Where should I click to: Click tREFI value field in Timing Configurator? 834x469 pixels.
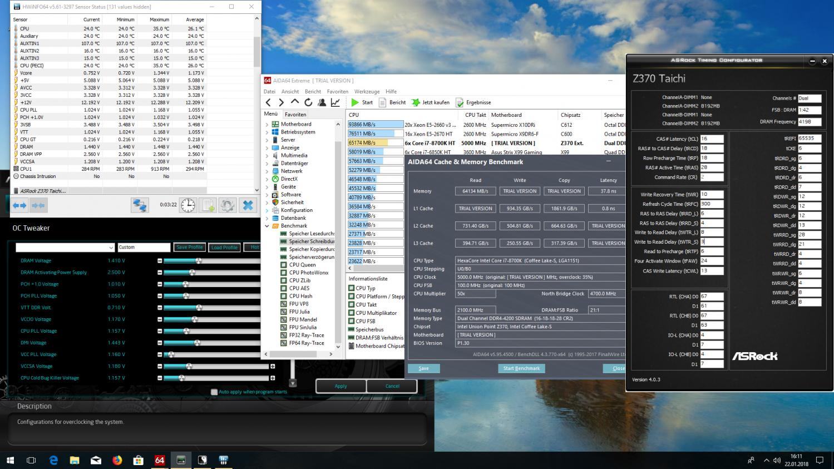(810, 139)
